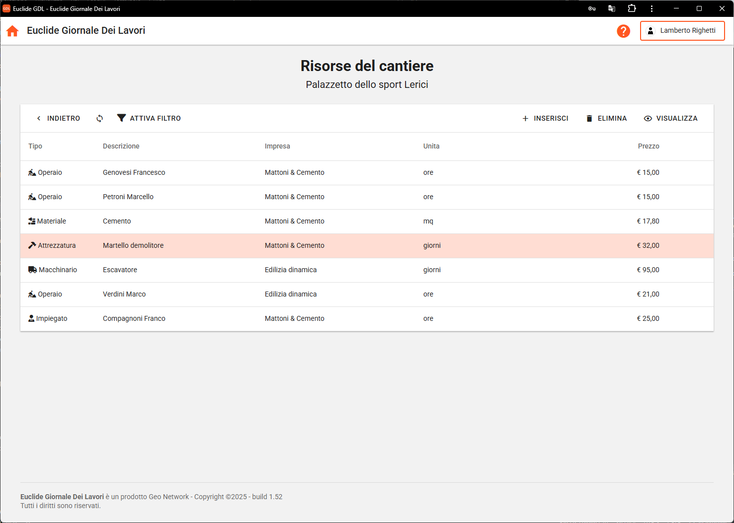The image size is (734, 523).
Task: Click the browser extensions puzzle icon
Action: [x=632, y=8]
